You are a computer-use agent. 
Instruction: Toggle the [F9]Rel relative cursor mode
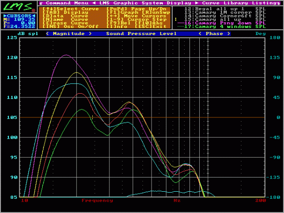pos(118,23)
